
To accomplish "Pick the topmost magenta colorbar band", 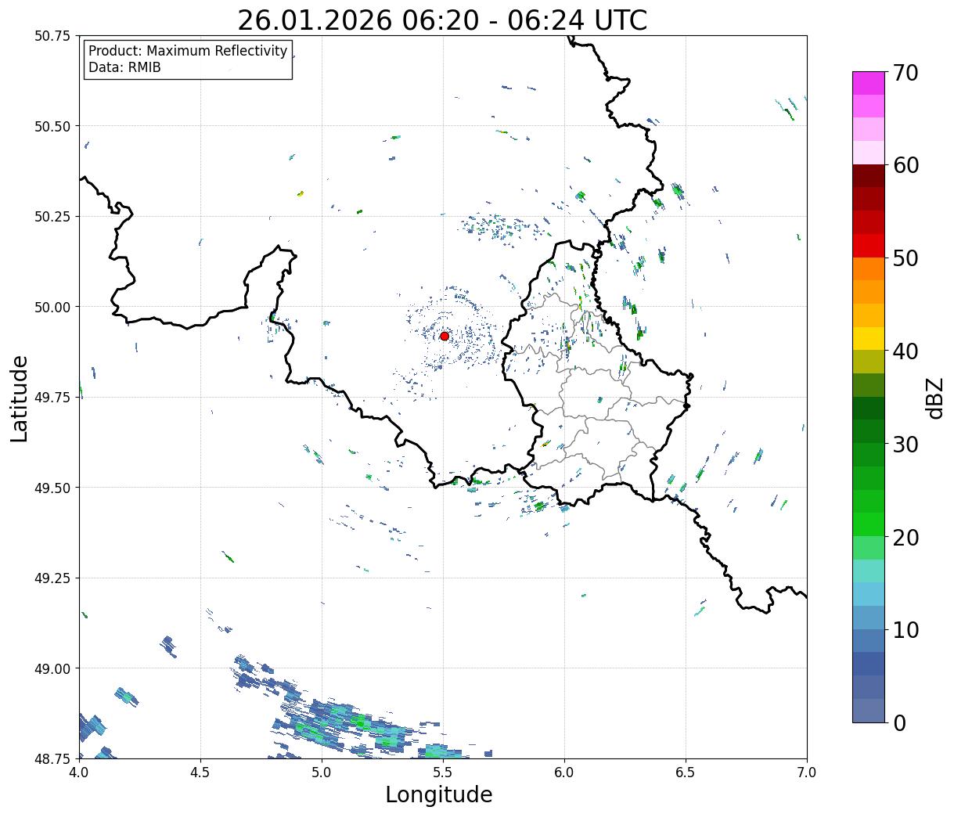I will (x=869, y=83).
